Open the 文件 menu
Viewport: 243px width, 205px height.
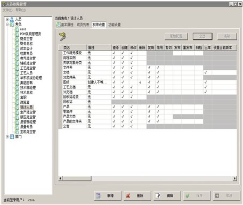coord(7,10)
